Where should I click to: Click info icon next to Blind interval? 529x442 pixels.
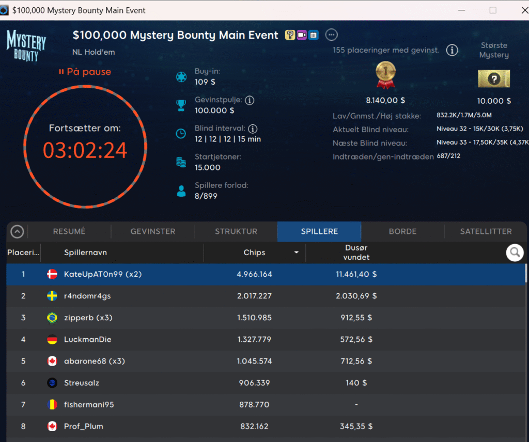[x=253, y=129]
